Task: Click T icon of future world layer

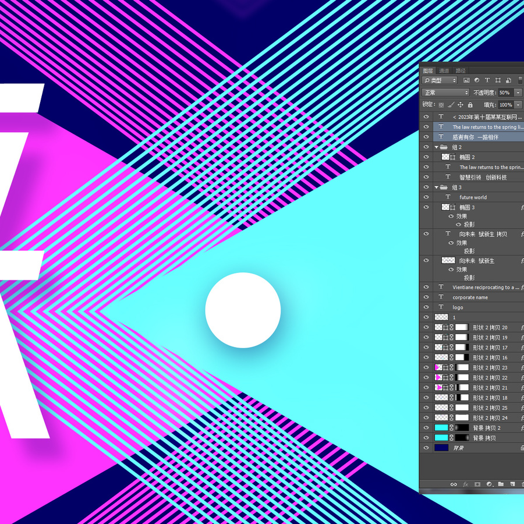Action: (448, 197)
